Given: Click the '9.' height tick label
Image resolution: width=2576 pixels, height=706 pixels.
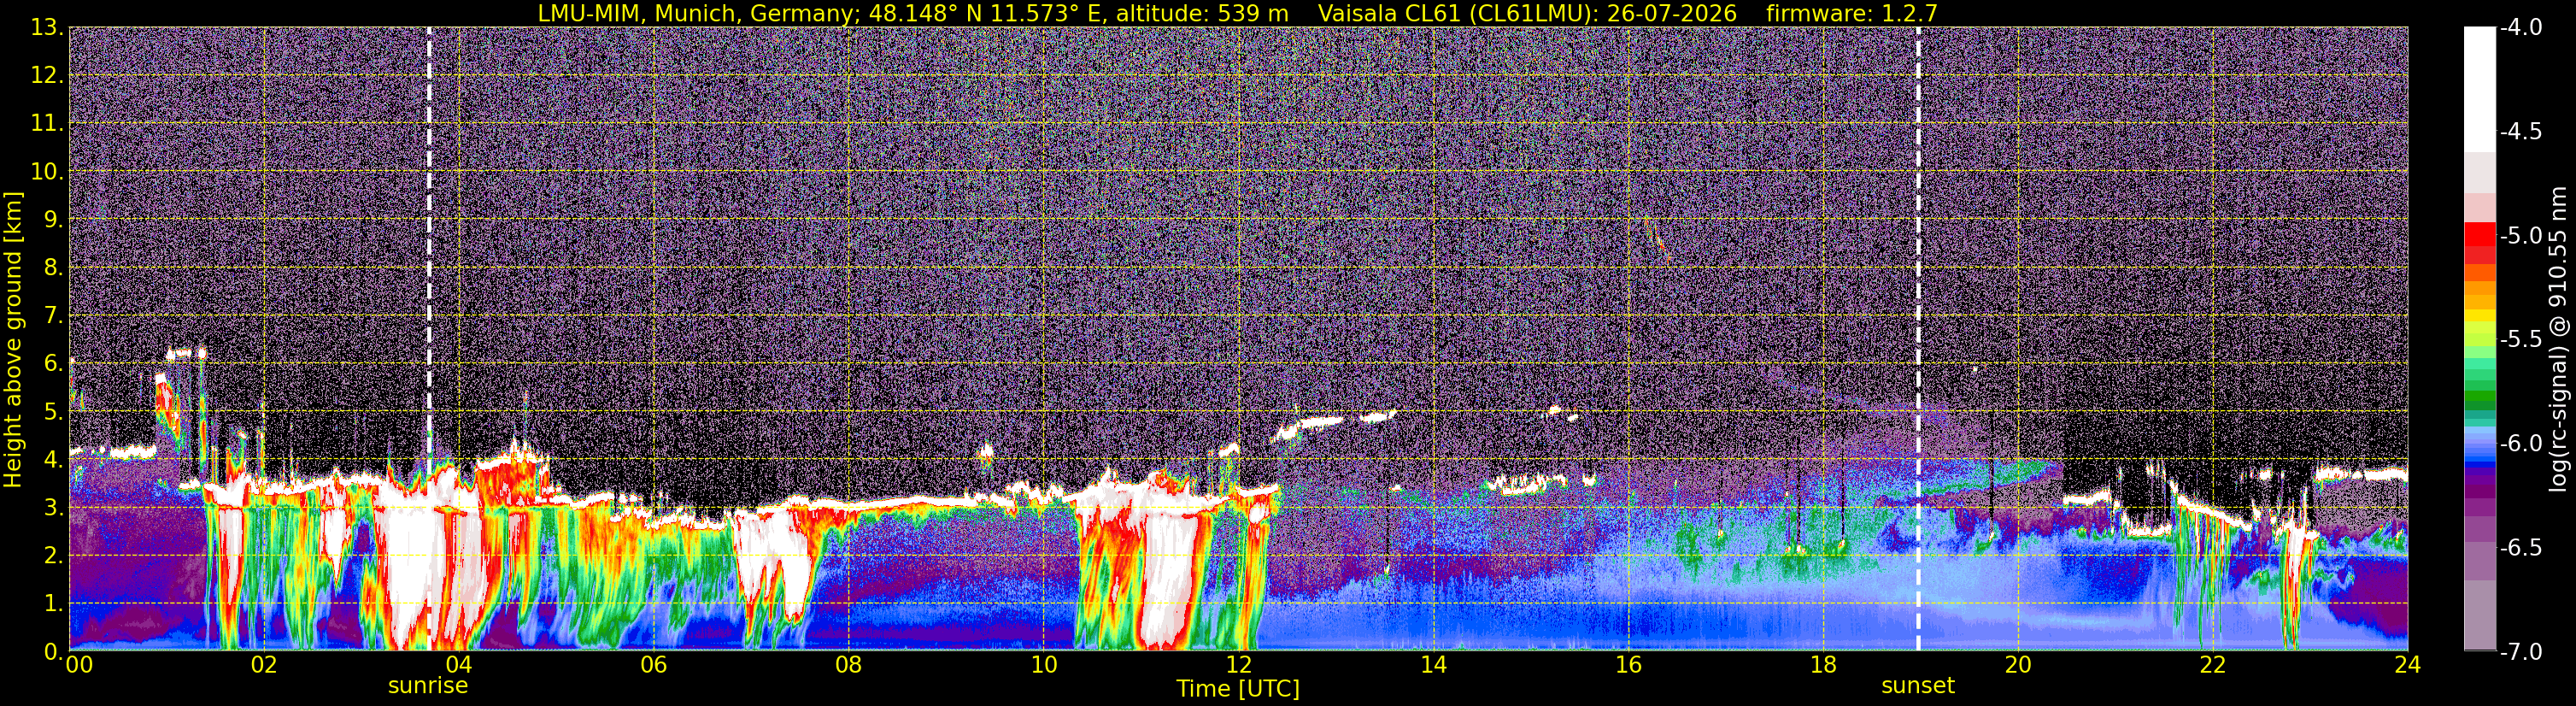Looking at the screenshot, I should pos(53,220).
